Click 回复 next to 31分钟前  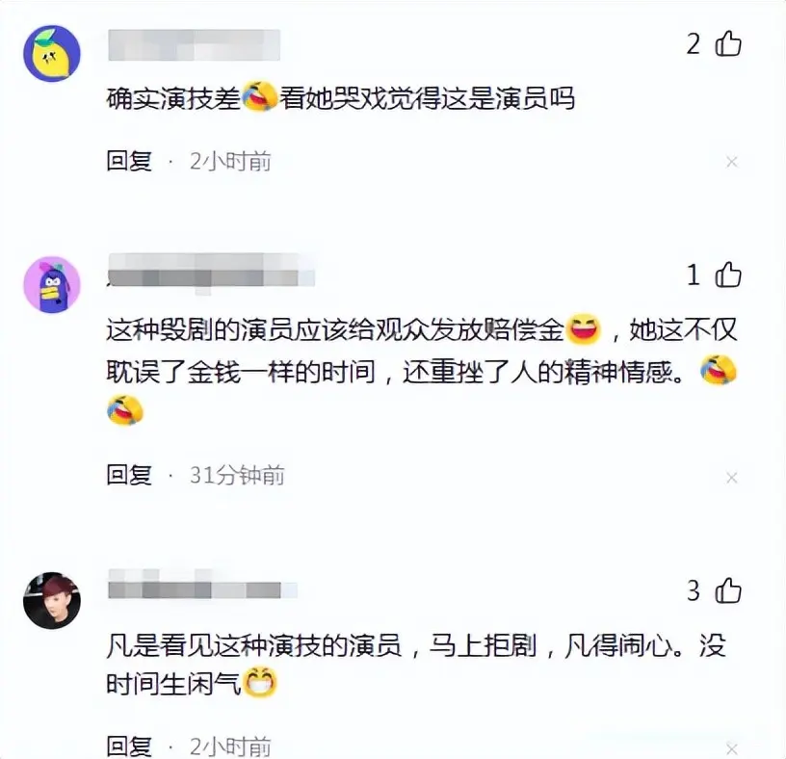tap(129, 475)
